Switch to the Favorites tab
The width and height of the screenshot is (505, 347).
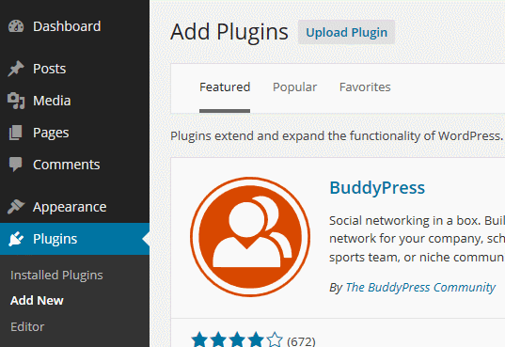point(365,87)
